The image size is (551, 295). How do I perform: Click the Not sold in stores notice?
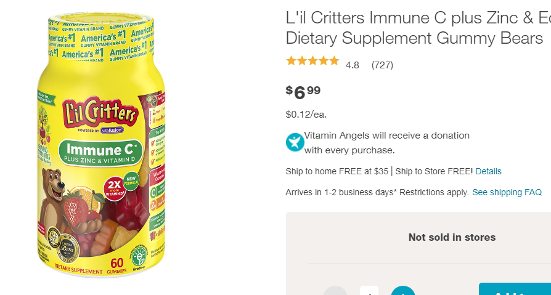[452, 237]
